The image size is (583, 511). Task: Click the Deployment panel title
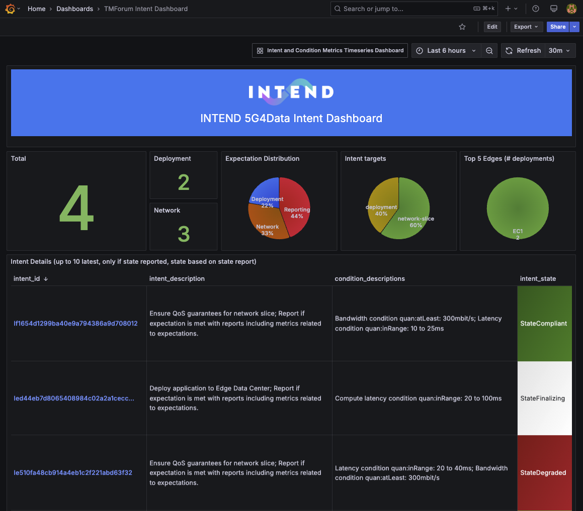(172, 159)
